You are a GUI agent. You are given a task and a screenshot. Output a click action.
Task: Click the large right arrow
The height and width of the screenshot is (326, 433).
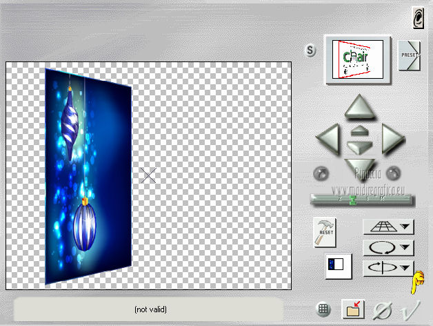[392, 138]
